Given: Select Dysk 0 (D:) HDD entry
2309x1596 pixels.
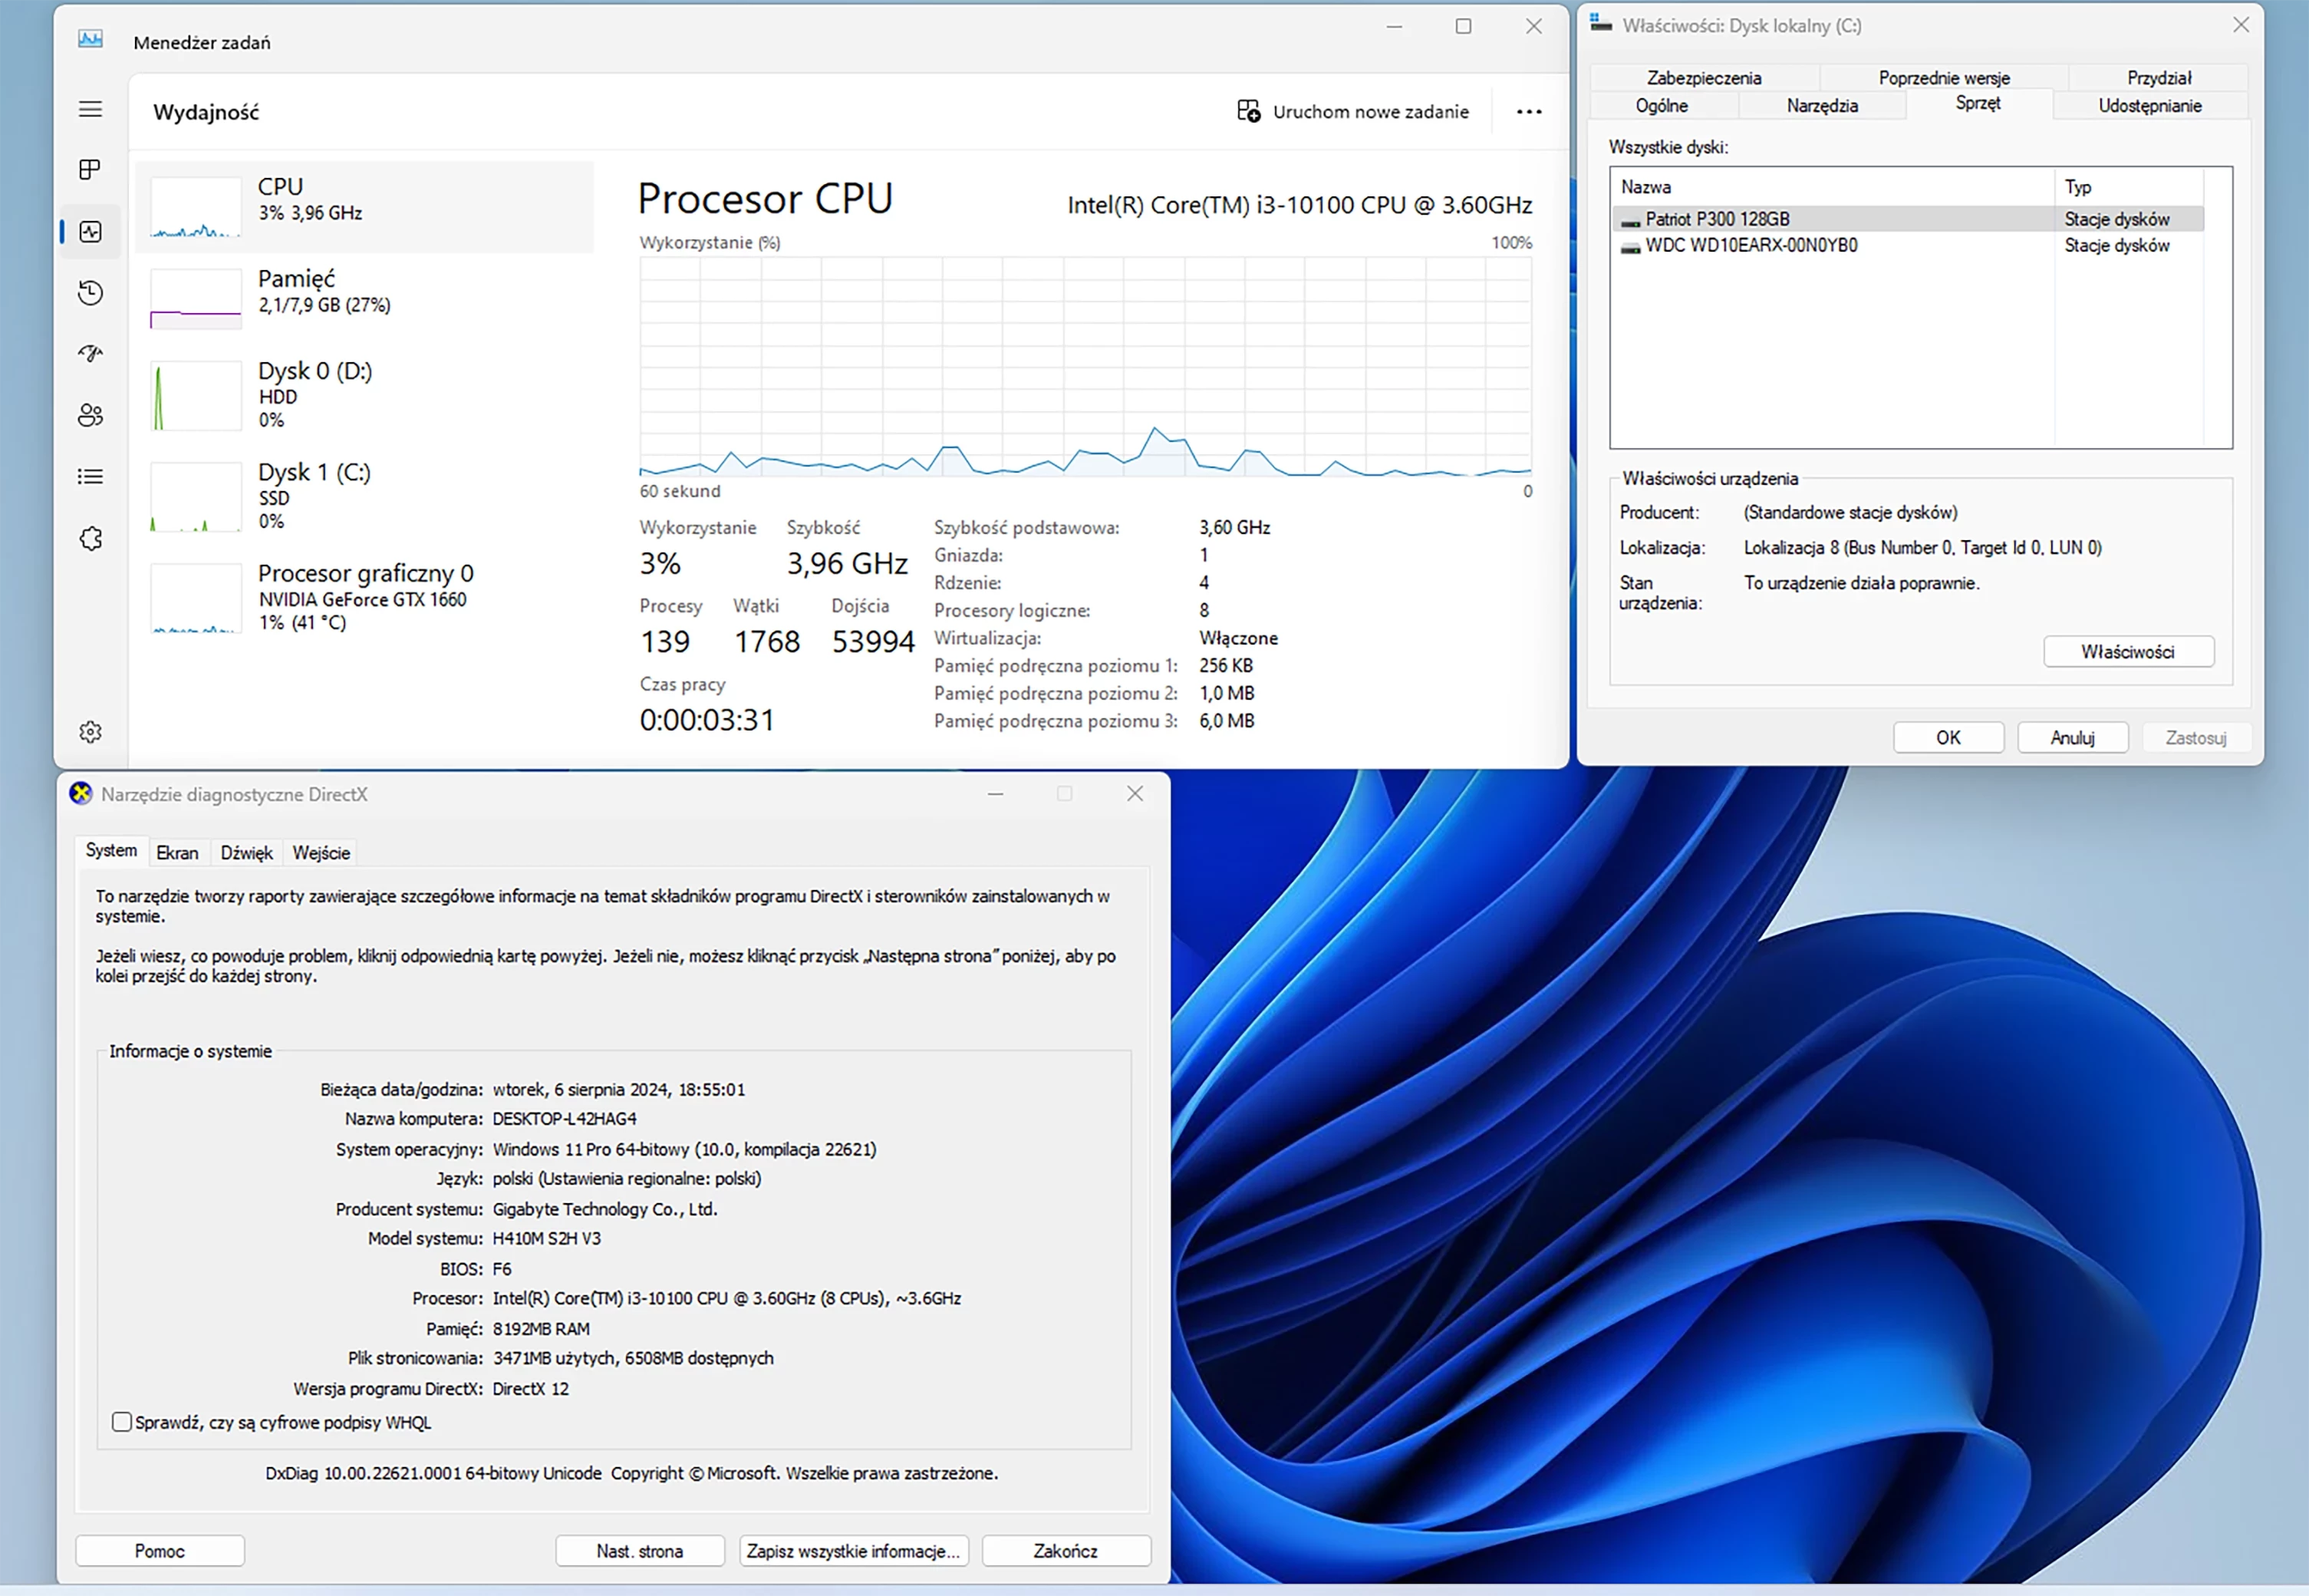Looking at the screenshot, I should pyautogui.click(x=365, y=396).
